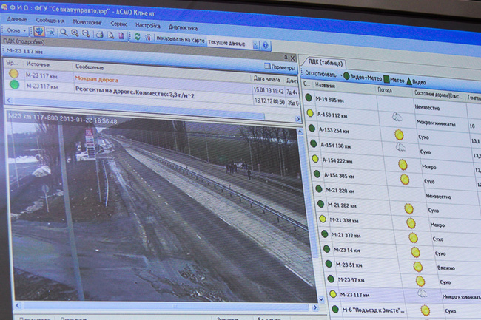The width and height of the screenshot is (481, 320).
Task: Click the book report icon in toolbar
Action: pos(121,35)
